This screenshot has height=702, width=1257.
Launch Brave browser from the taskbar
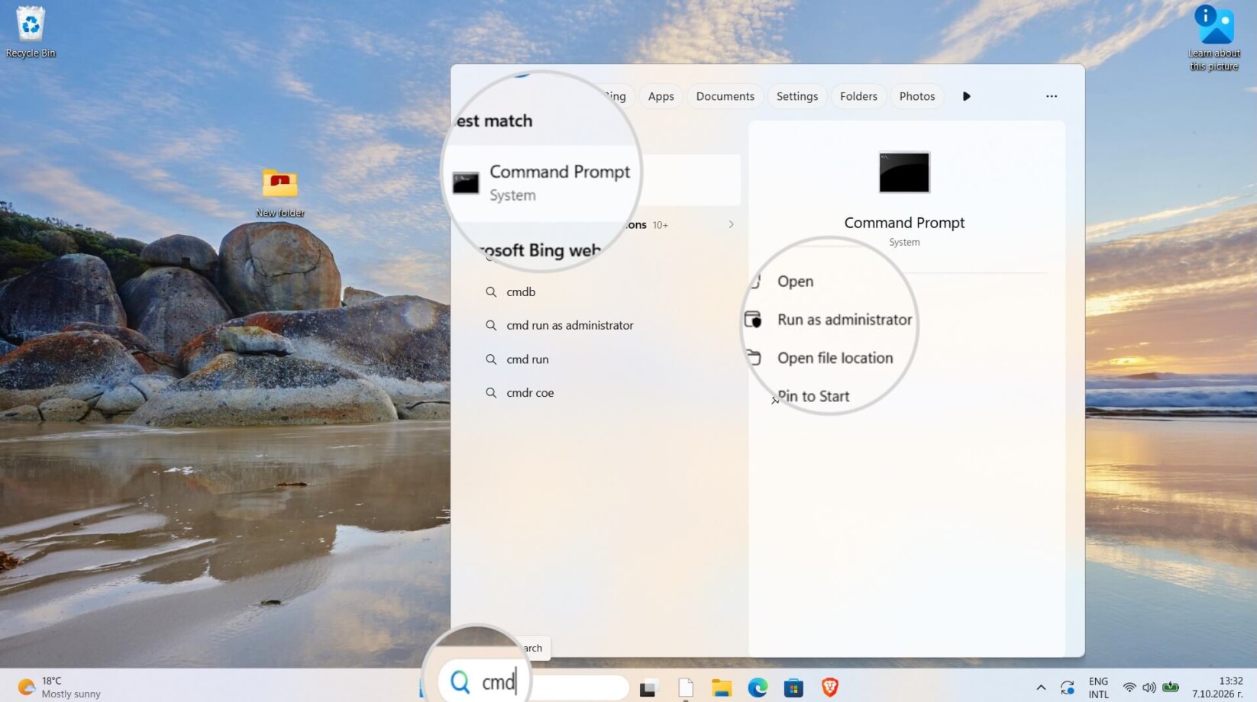[830, 688]
